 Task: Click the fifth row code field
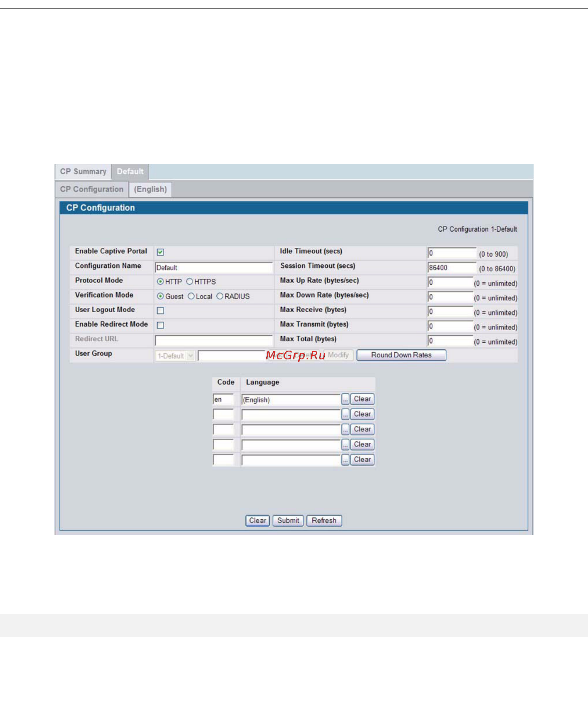(223, 460)
